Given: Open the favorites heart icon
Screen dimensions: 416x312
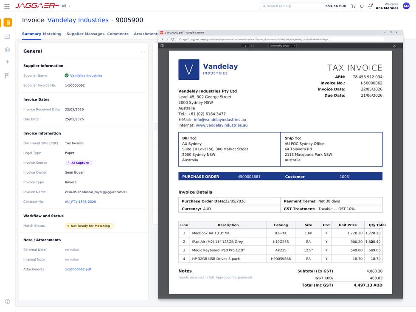Looking at the screenshot, I should (362, 6).
